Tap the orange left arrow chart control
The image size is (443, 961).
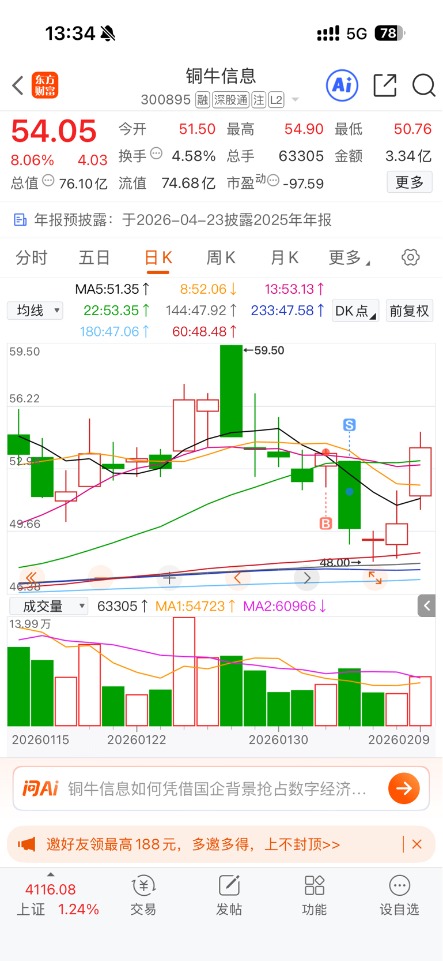tap(237, 577)
